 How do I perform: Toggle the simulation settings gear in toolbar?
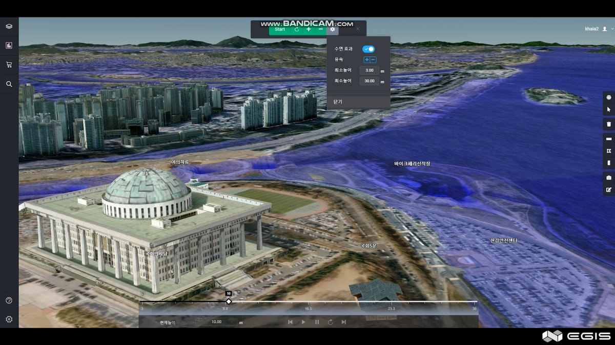[333, 29]
